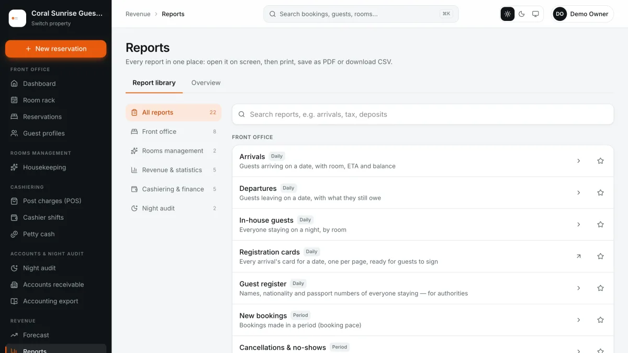Viewport: 628px width, 353px height.
Task: Open Housekeeping in the sidebar
Action: pyautogui.click(x=55, y=167)
